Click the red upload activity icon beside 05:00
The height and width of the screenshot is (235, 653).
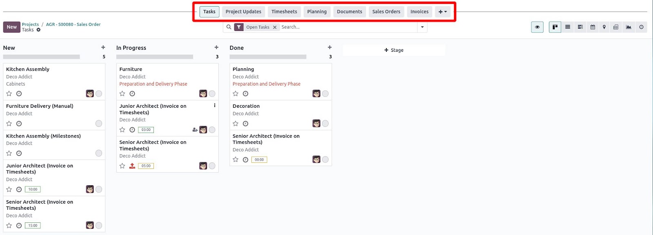coord(132,166)
